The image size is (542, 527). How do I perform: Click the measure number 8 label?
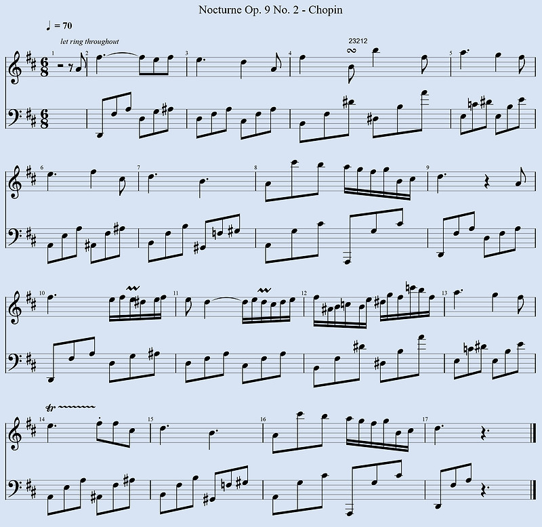(255, 167)
